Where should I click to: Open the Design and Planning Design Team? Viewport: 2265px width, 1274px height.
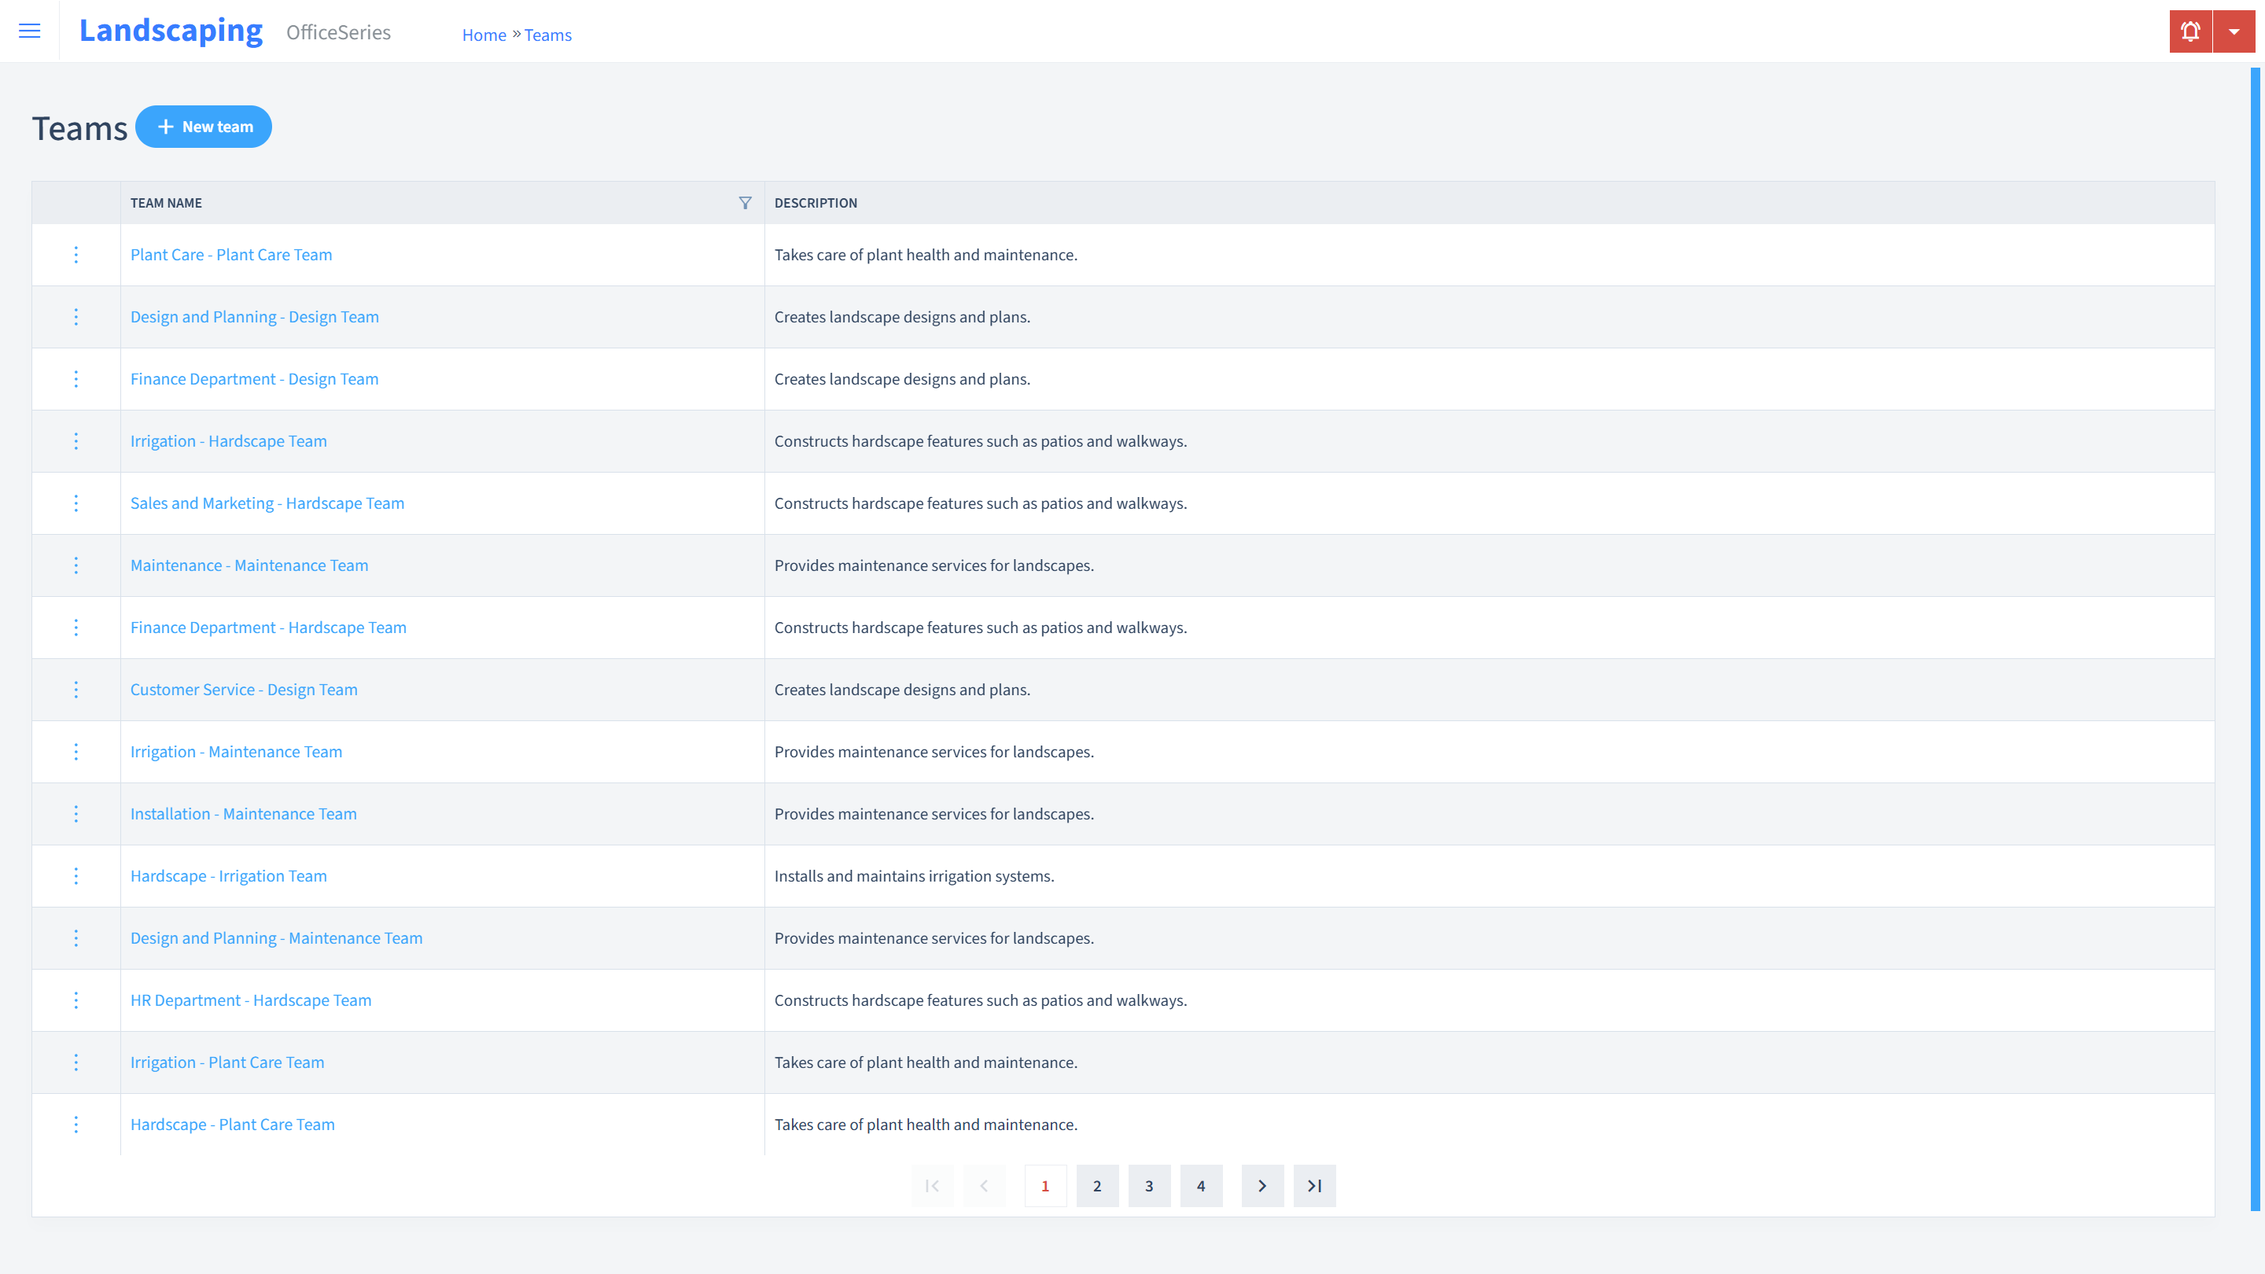(255, 316)
